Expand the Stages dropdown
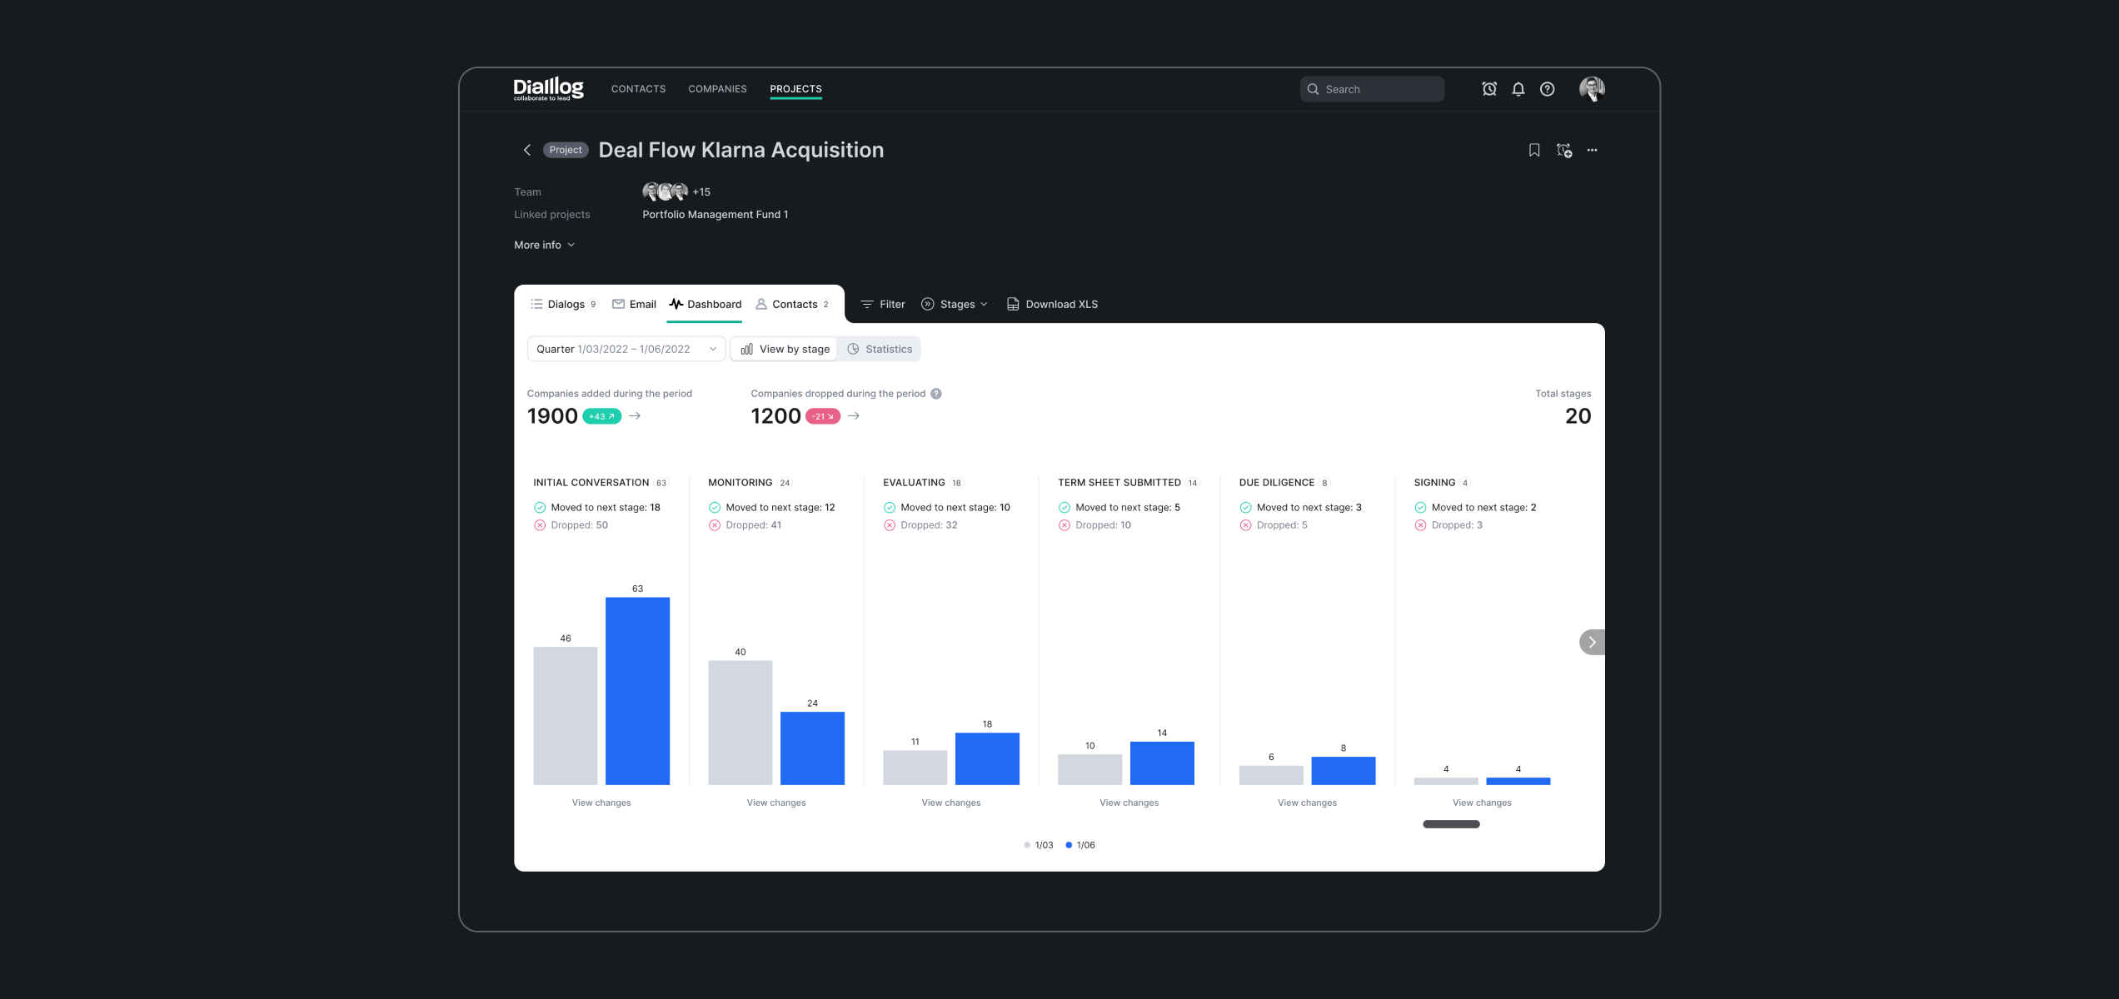Viewport: 2119px width, 999px height. tap(955, 305)
